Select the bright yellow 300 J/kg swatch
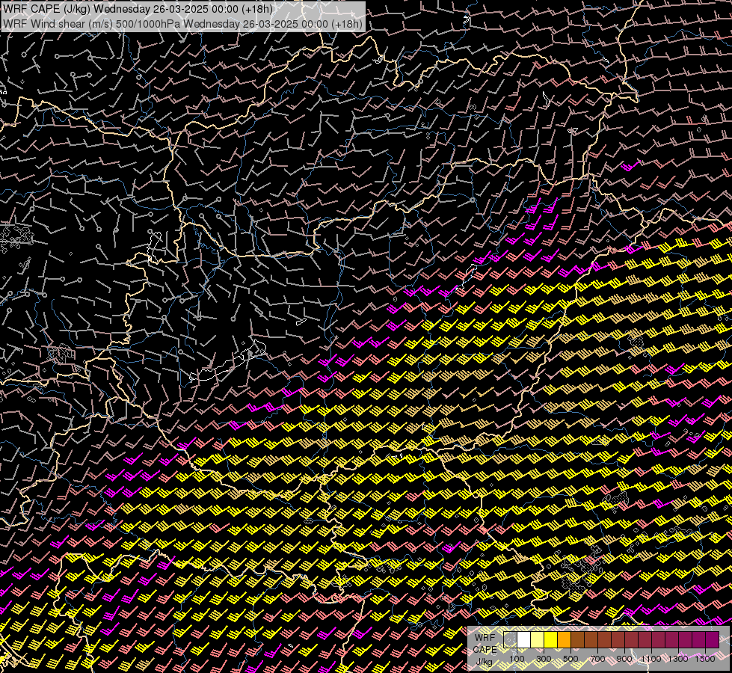732x673 pixels. click(551, 640)
